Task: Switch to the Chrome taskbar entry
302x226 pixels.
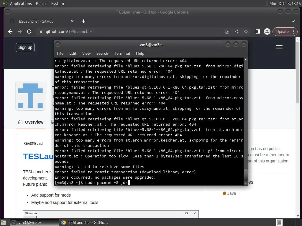Action: 85,222
